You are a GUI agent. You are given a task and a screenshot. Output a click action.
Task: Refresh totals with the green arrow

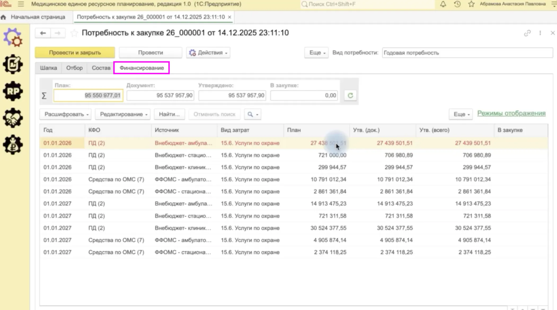point(350,95)
